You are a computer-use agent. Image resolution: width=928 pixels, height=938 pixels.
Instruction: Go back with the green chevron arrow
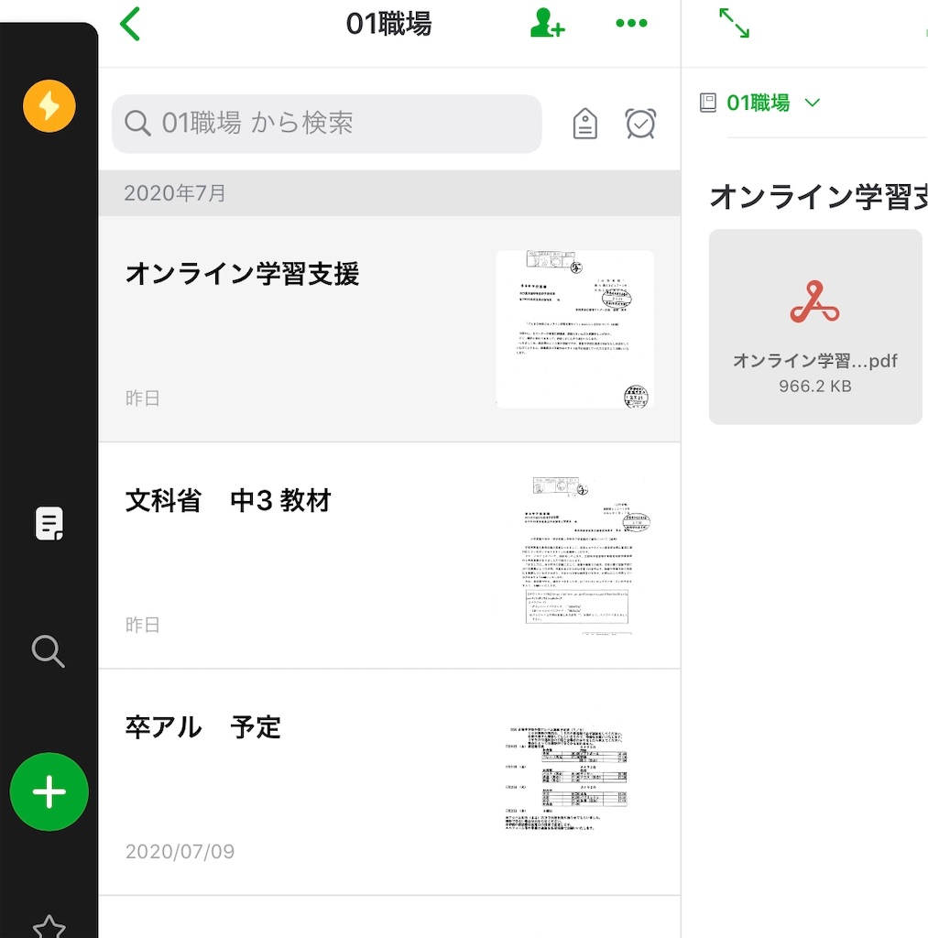[130, 24]
